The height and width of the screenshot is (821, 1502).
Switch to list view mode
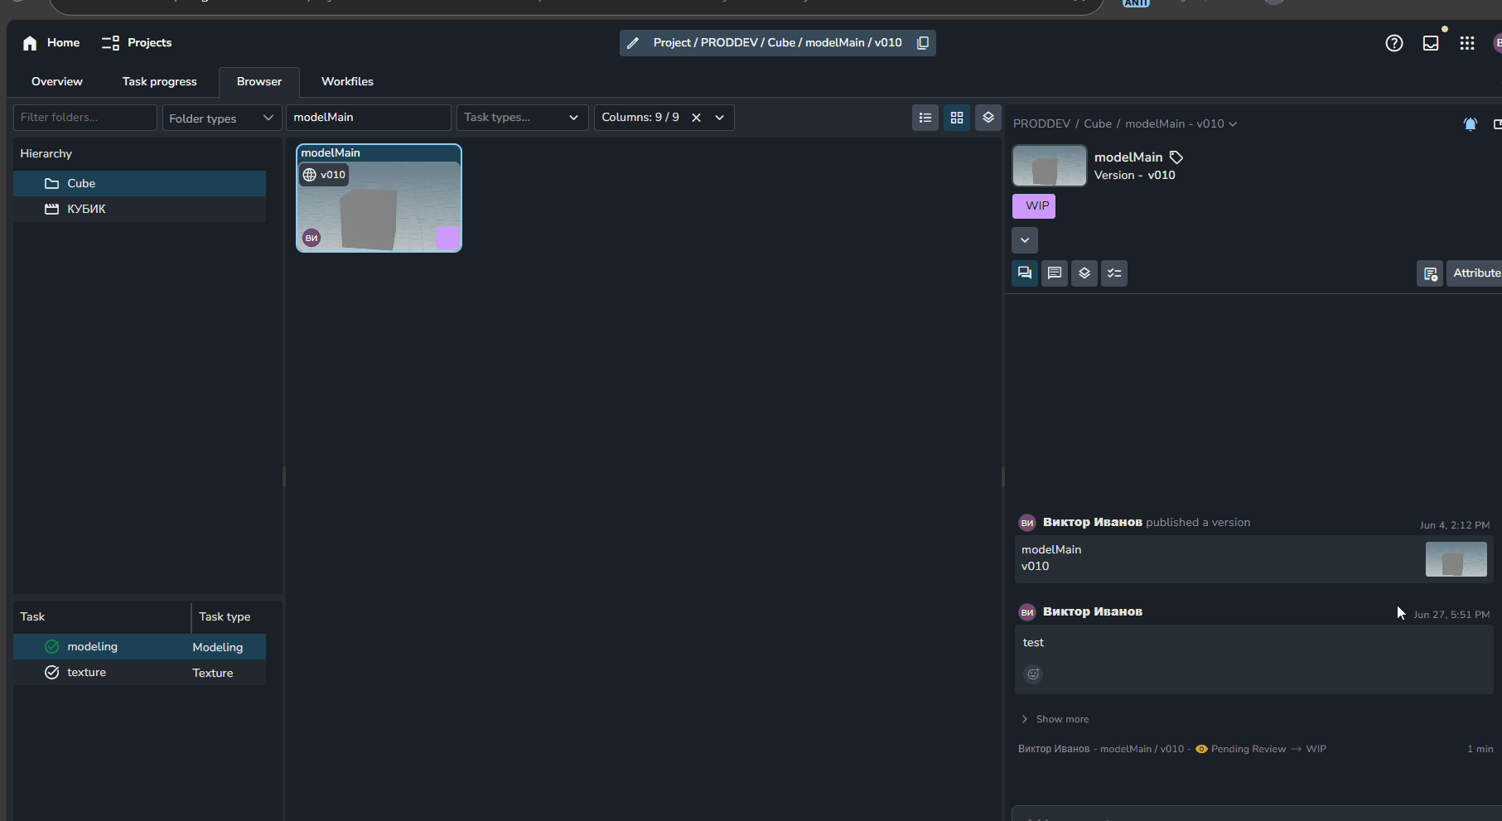coord(925,118)
